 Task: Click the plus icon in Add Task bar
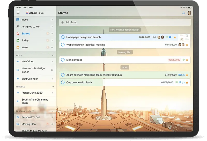coord(62,22)
